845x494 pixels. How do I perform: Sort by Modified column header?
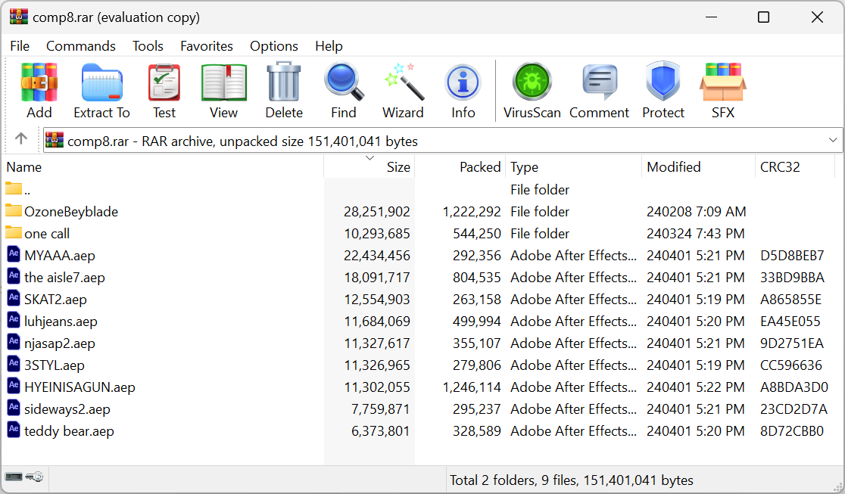673,167
